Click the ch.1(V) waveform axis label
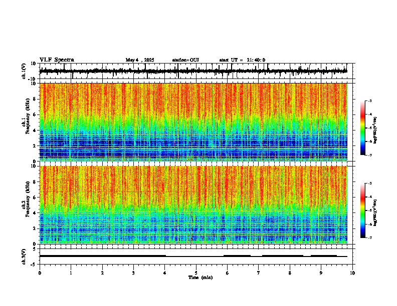 [24, 71]
